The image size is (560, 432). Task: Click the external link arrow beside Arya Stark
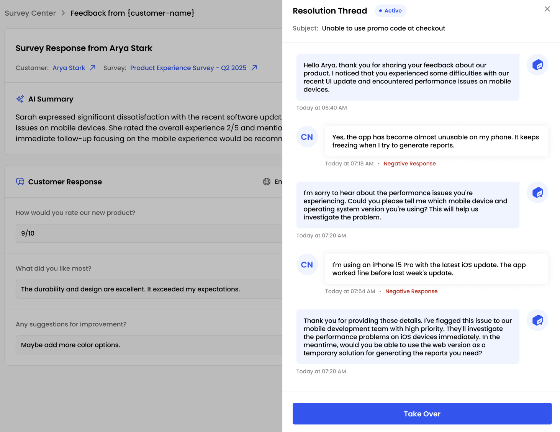pos(92,67)
